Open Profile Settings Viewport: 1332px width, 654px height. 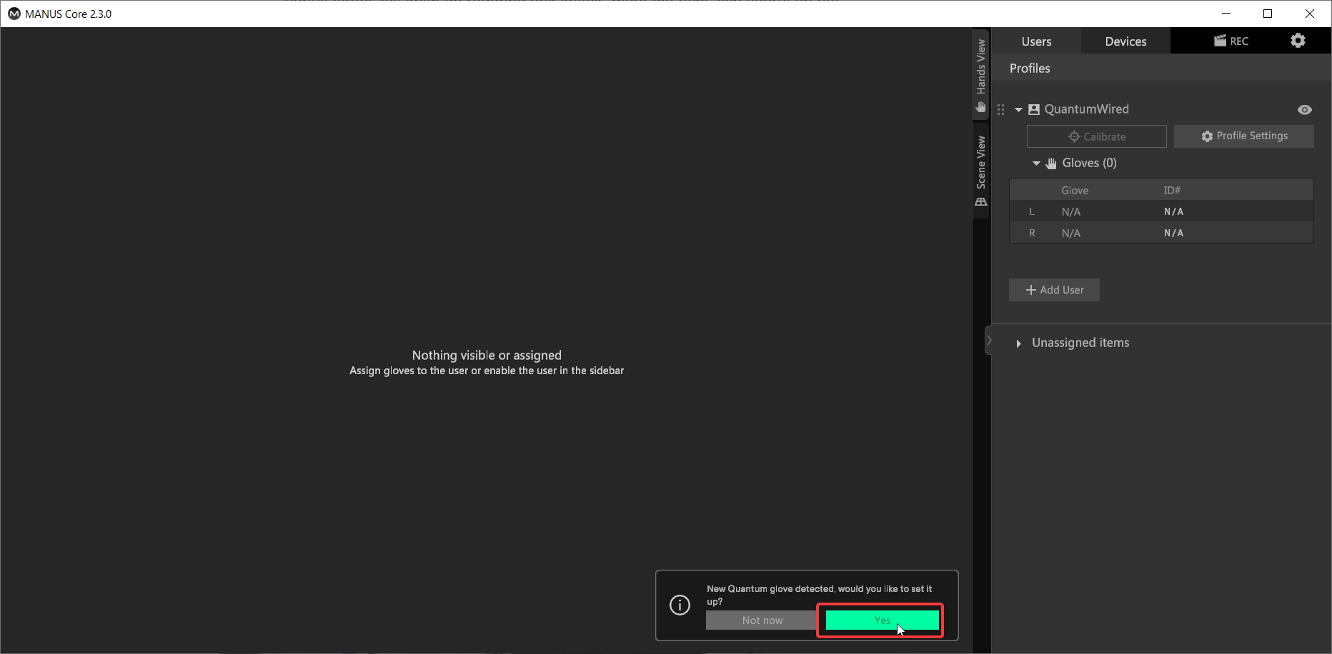pos(1243,136)
